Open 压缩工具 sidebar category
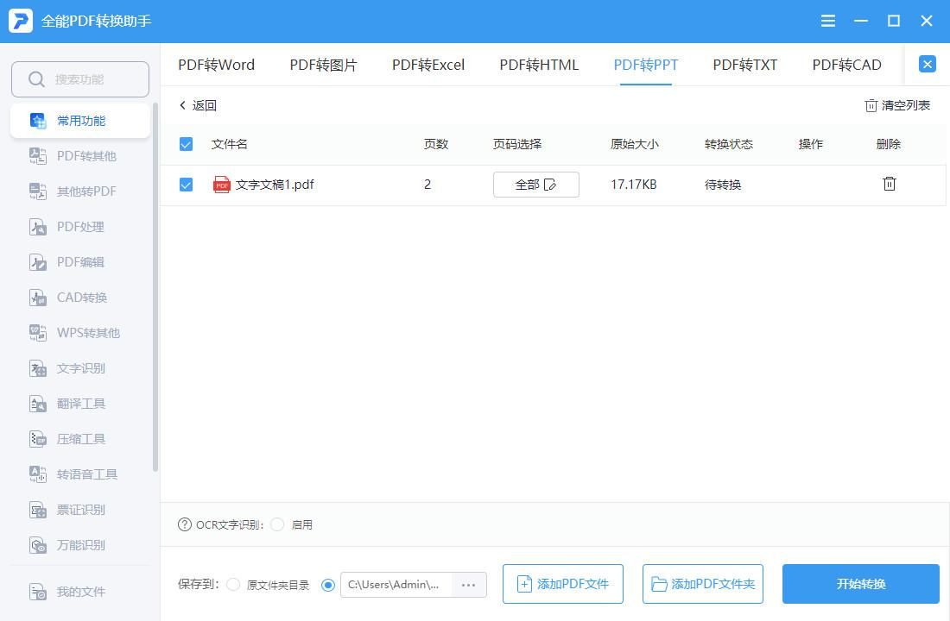This screenshot has width=950, height=621. (x=80, y=439)
